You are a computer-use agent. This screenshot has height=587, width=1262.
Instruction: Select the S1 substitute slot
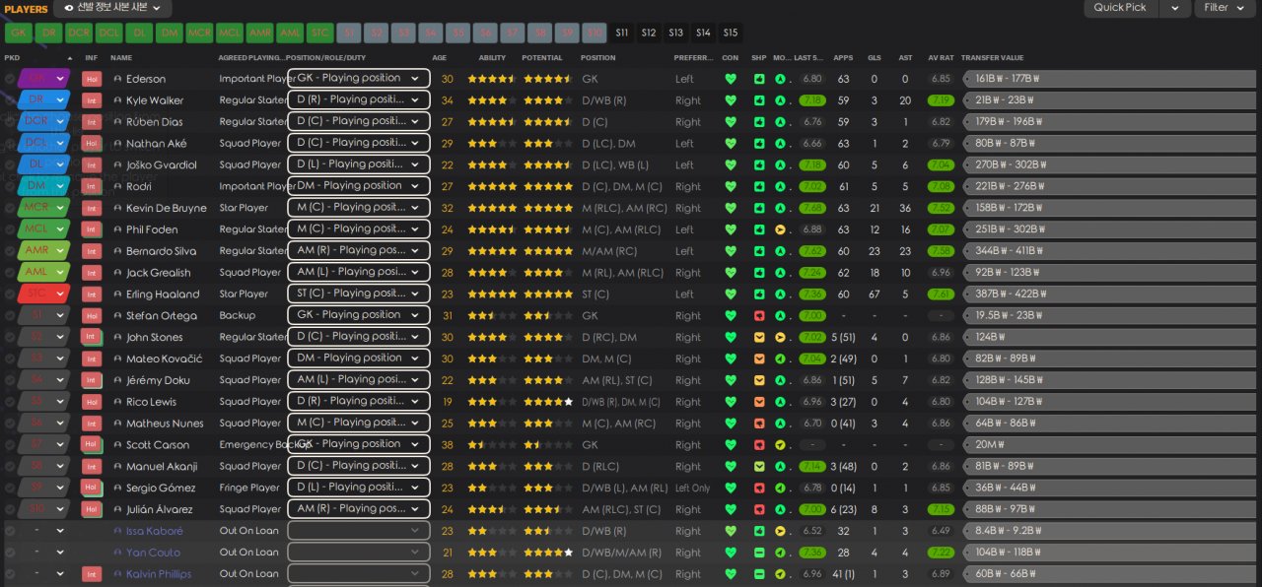pyautogui.click(x=348, y=33)
